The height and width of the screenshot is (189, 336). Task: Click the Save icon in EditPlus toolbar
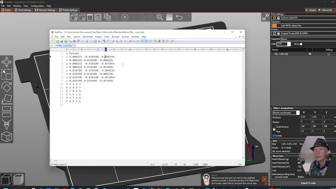pyautogui.click(x=61, y=41)
